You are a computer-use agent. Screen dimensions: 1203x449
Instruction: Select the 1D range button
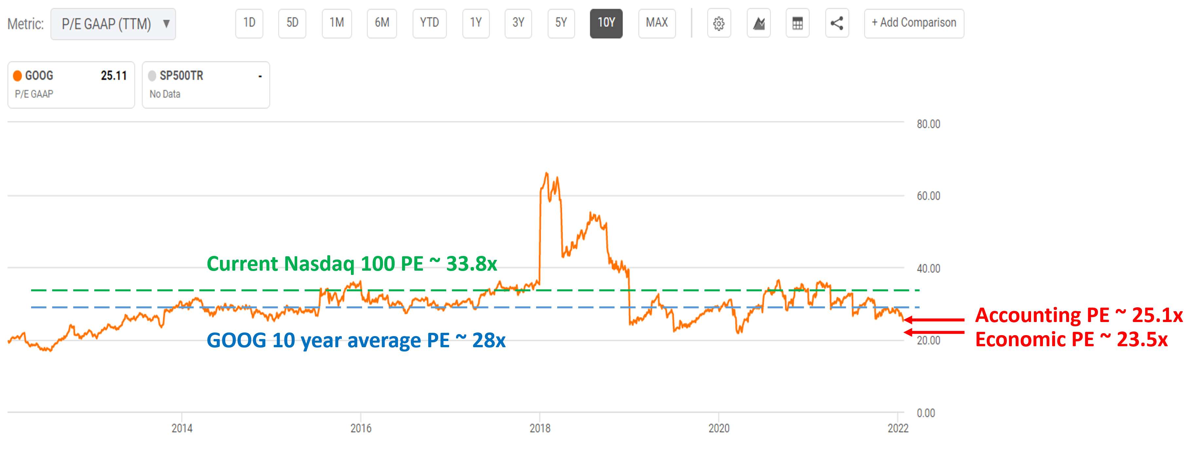[249, 23]
